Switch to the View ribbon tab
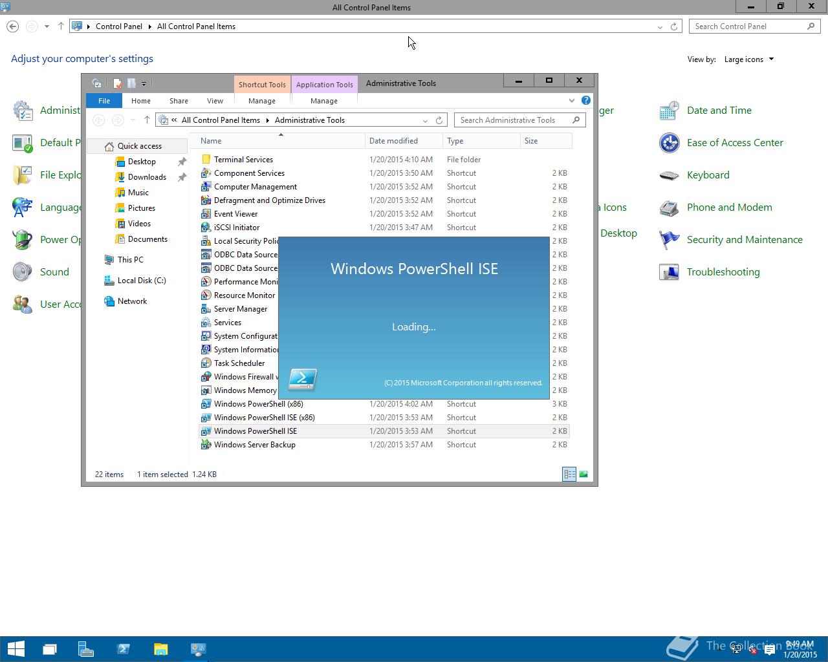Screen dimensions: 828x662 point(215,101)
